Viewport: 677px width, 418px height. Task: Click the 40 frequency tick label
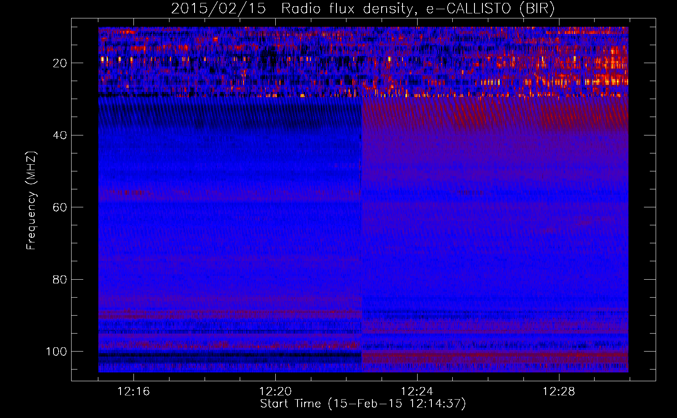tap(60, 135)
